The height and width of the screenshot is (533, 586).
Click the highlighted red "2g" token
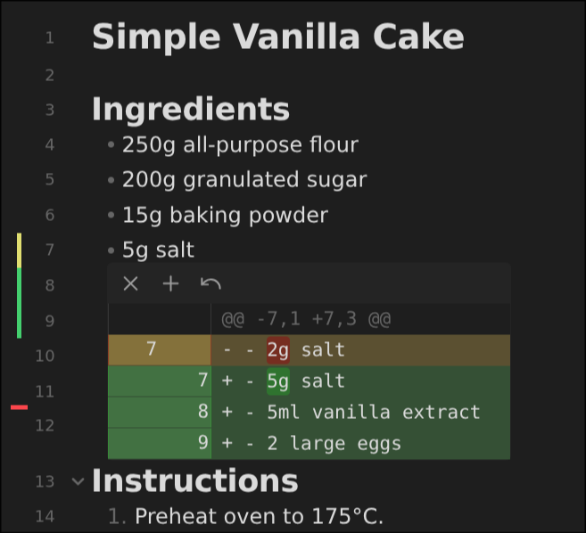[278, 350]
